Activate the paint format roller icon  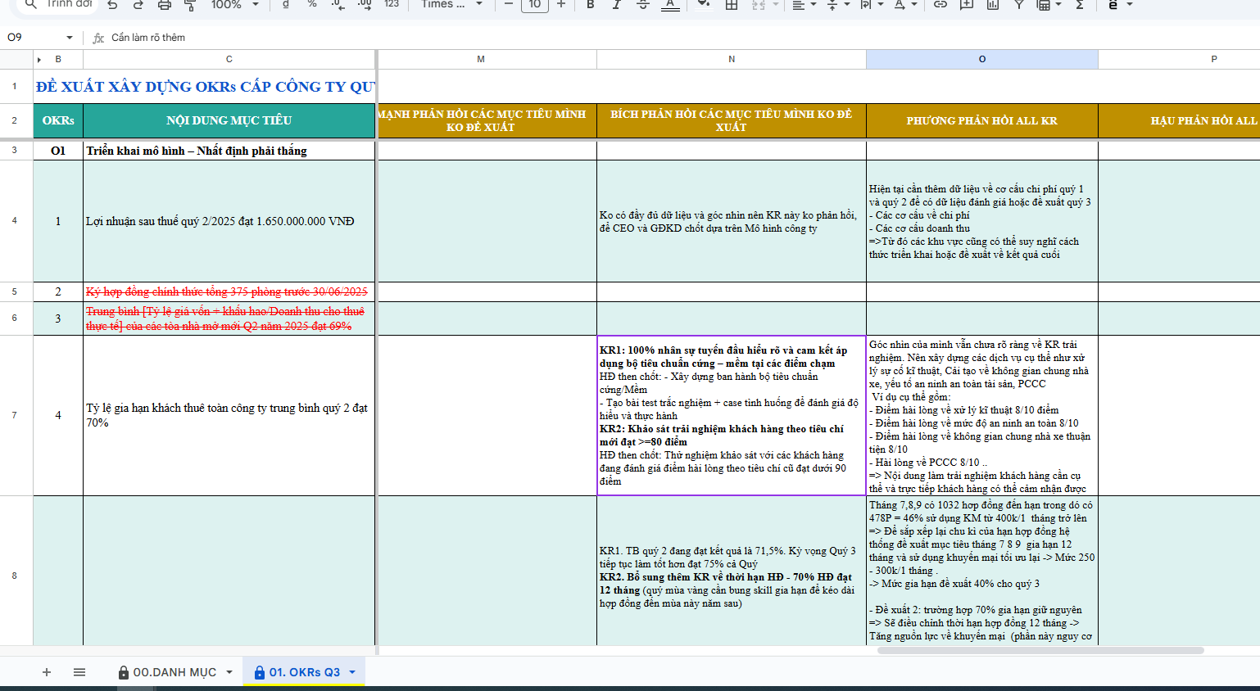coord(190,5)
